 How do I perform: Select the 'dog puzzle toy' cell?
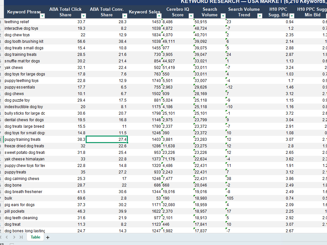(24, 100)
